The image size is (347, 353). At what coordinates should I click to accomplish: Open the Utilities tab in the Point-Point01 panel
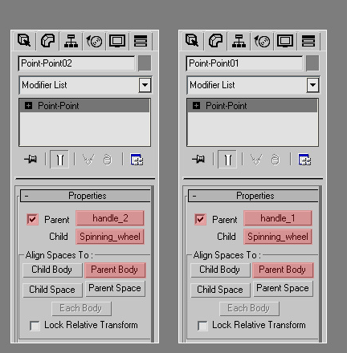[308, 41]
